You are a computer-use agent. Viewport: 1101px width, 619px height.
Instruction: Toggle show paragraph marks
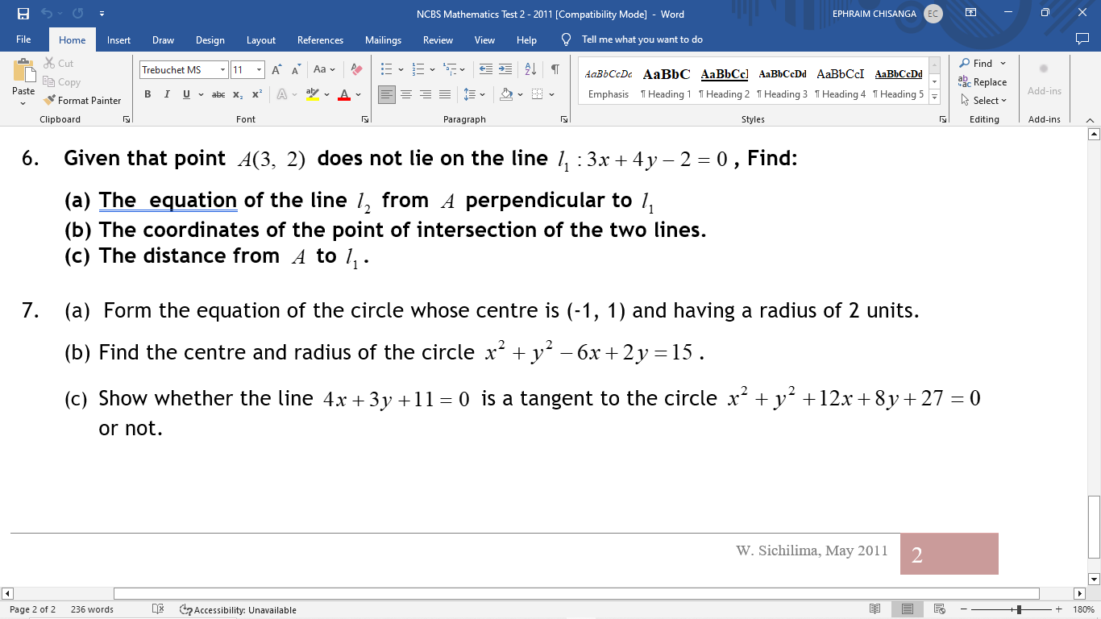click(x=555, y=70)
